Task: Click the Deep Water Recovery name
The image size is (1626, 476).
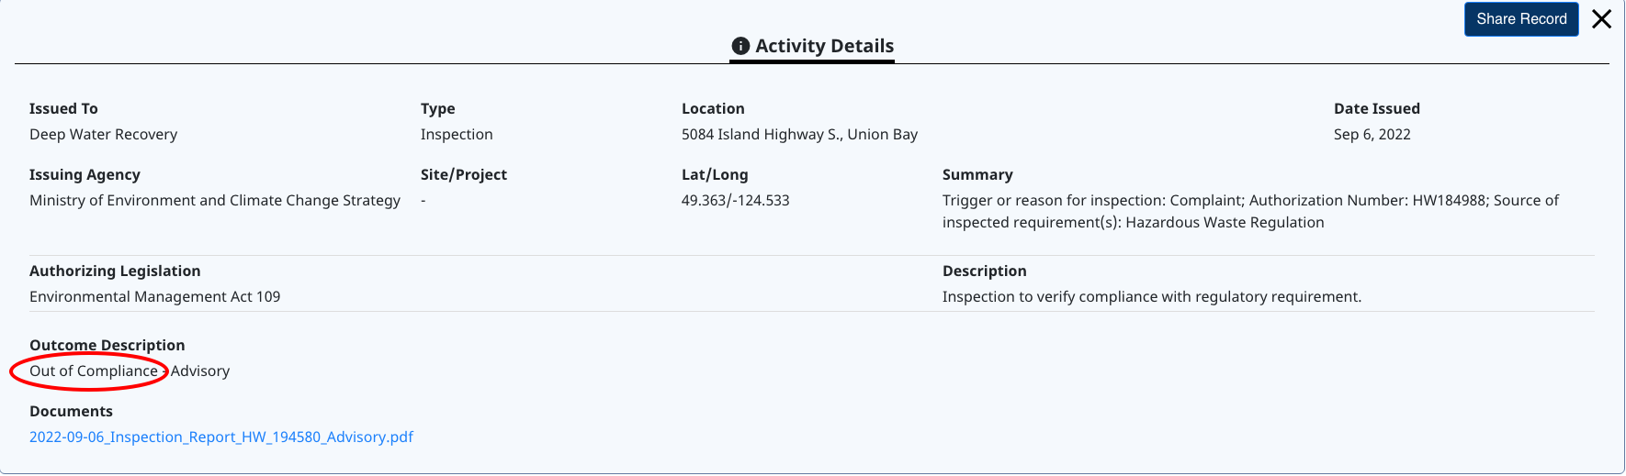Action: tap(103, 134)
